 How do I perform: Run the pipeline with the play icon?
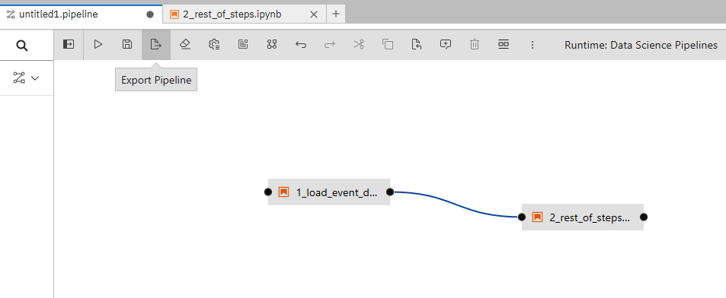(x=98, y=44)
